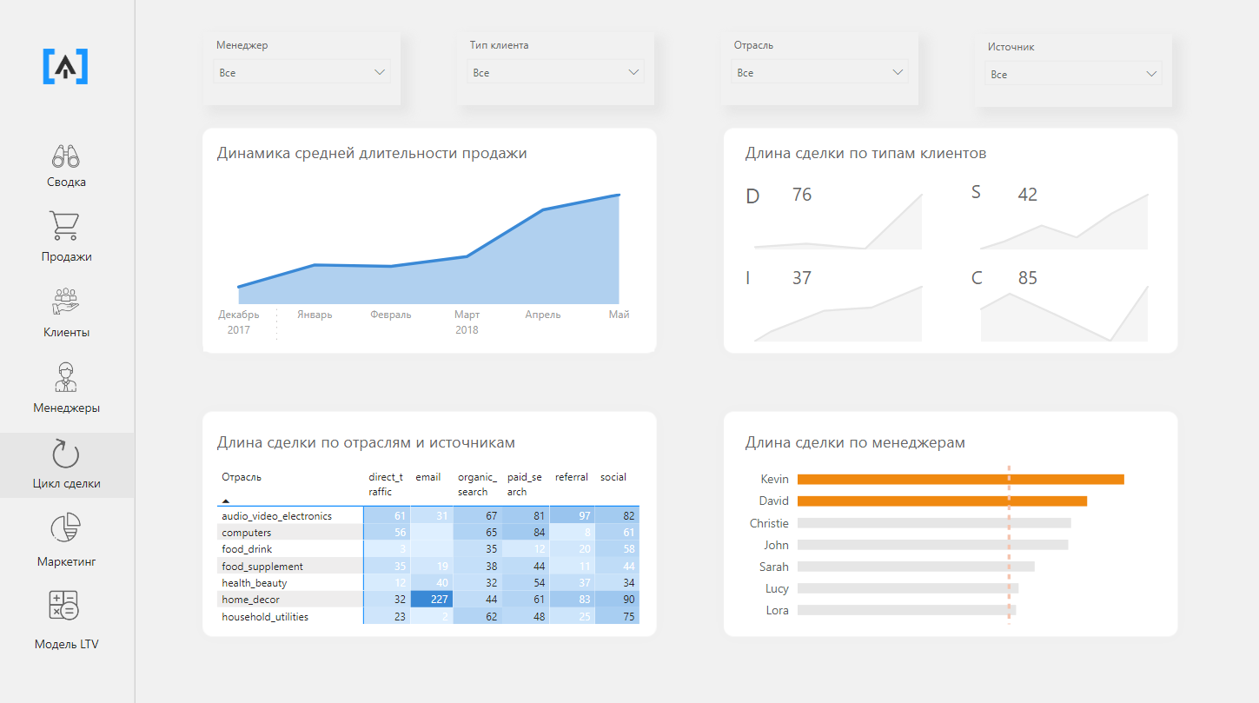1259x703 pixels.
Task: Go to the Менеджеры menu label
Action: click(66, 408)
